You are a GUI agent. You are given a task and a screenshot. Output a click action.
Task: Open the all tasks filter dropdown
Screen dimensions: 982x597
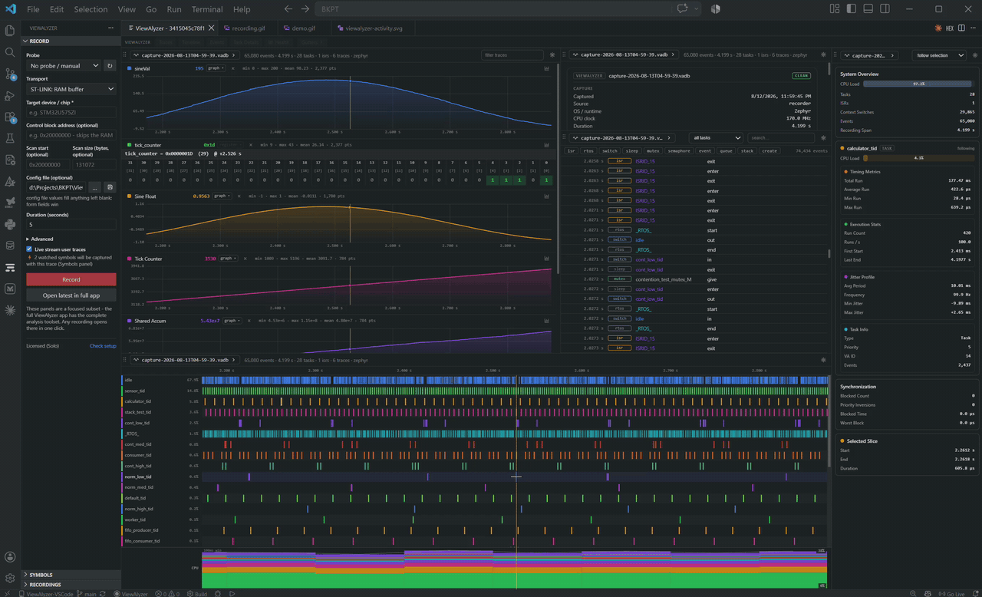point(716,138)
